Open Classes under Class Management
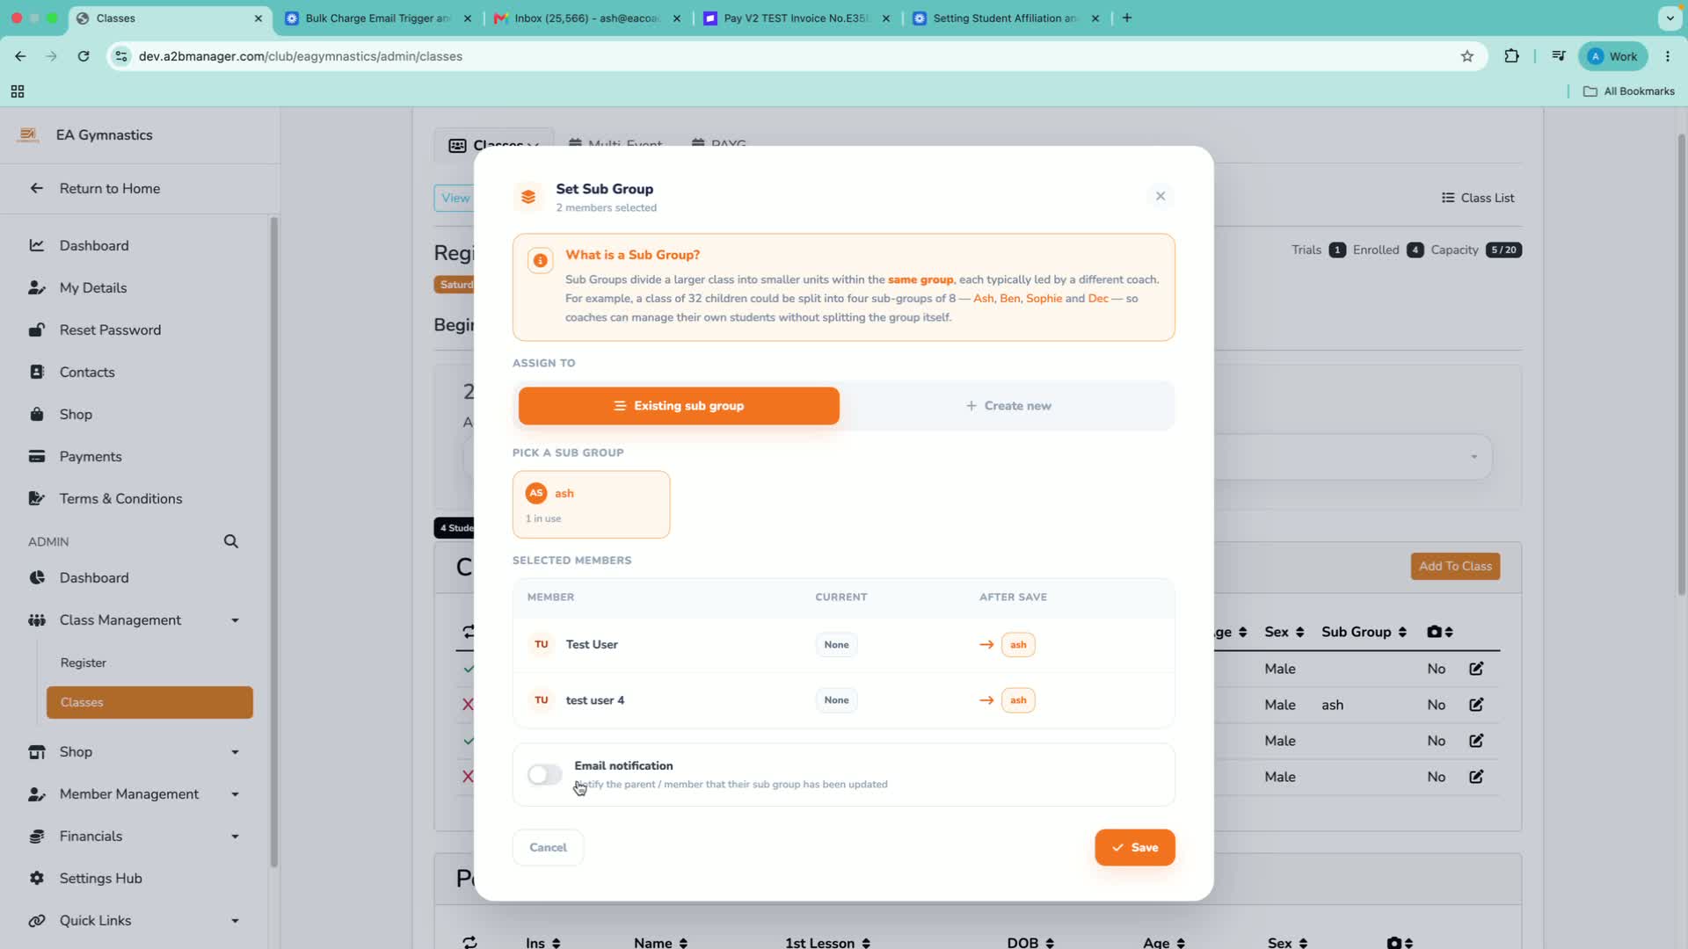 (x=149, y=702)
